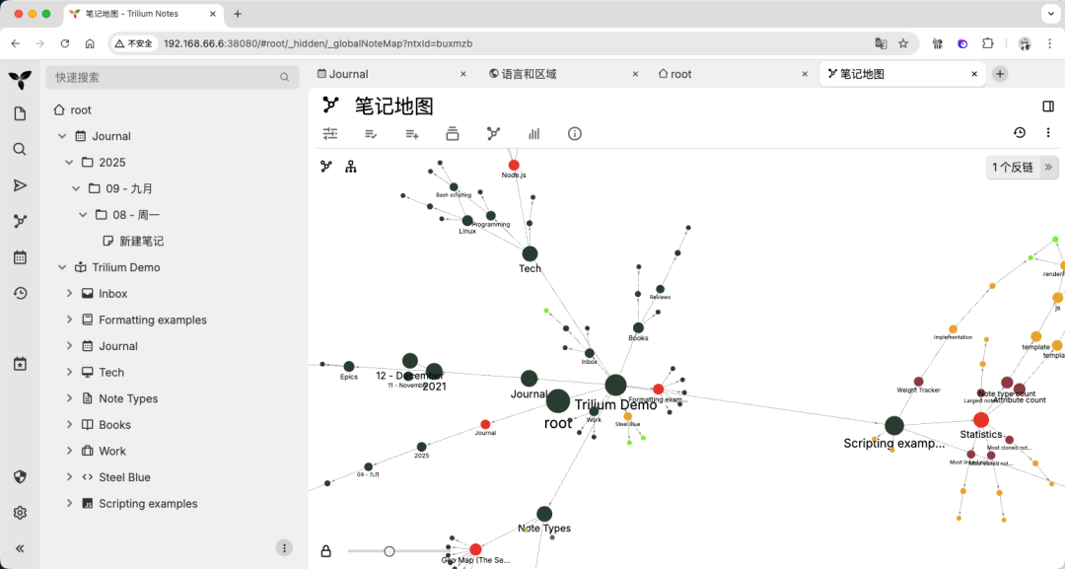Screen dimensions: 1065x569
Task: Open recent changes clock icon in sidebar
Action: [x=20, y=293]
